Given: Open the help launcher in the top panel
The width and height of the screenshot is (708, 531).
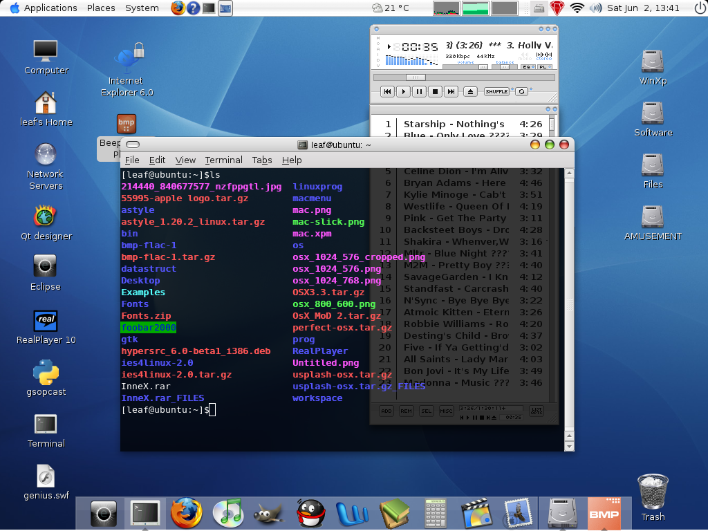Looking at the screenshot, I should pos(194,8).
